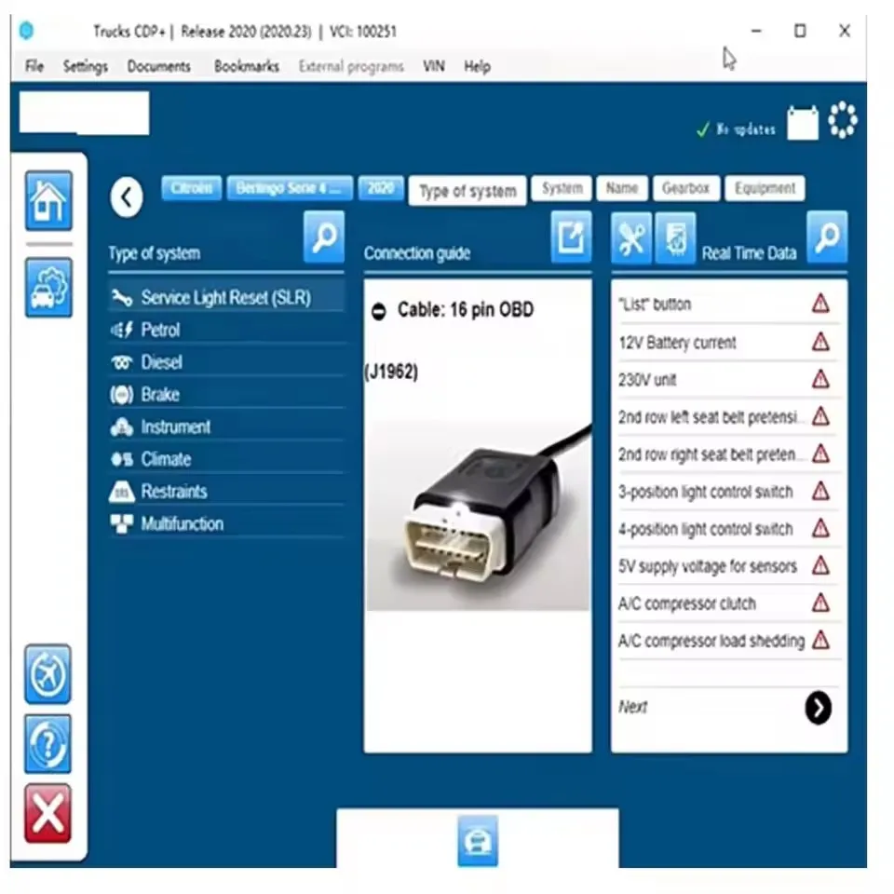This screenshot has height=894, width=894.
Task: Select Brake system type
Action: click(226, 395)
